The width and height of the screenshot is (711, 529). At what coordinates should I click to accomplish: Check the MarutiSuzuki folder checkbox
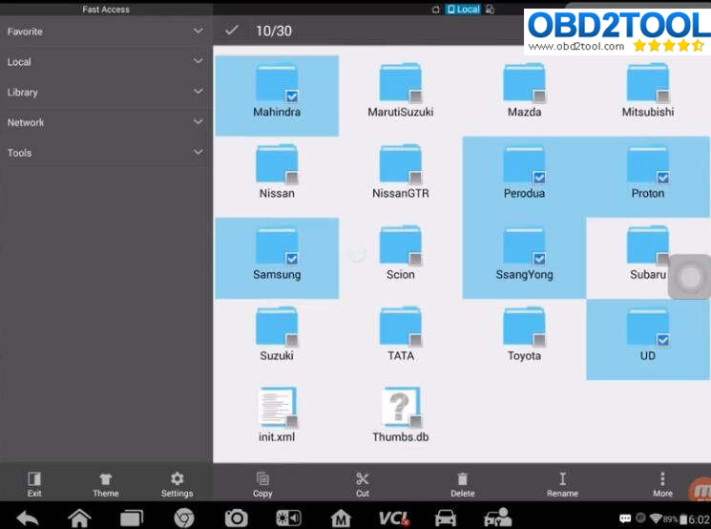415,95
